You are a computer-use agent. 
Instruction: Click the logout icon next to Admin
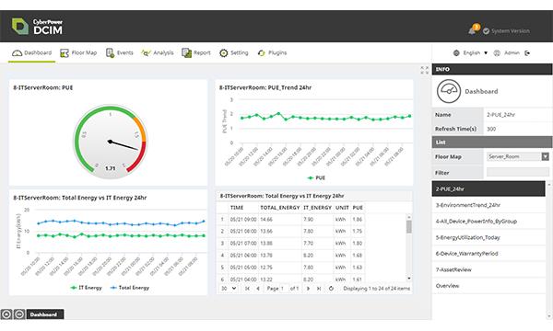[527, 53]
